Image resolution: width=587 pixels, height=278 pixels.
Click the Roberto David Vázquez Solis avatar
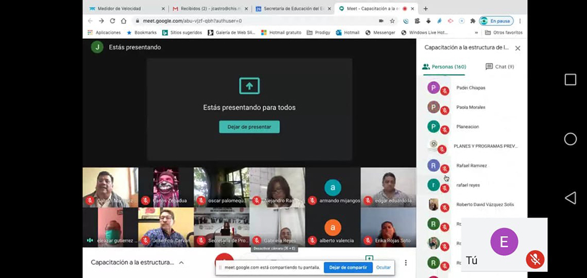click(434, 204)
